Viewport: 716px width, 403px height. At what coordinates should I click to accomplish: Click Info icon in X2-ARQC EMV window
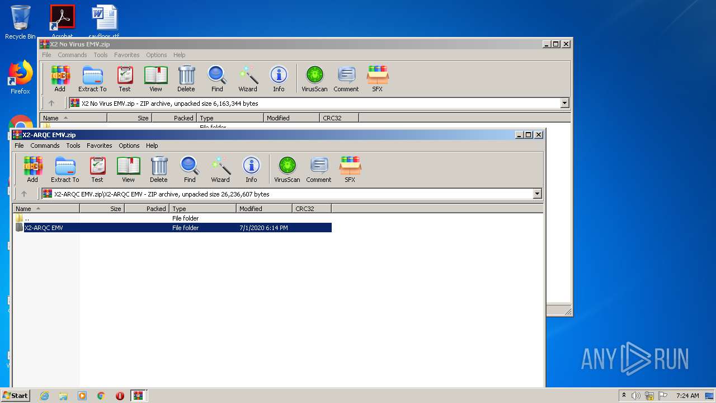tap(251, 170)
